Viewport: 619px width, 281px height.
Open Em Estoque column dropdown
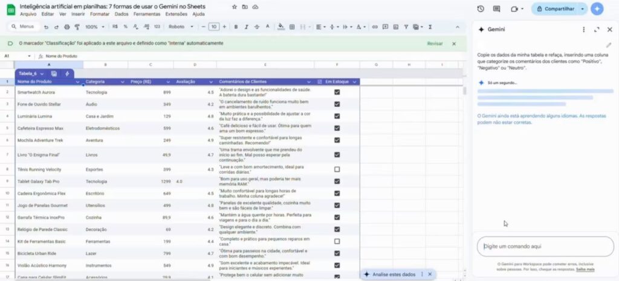pyautogui.click(x=354, y=82)
